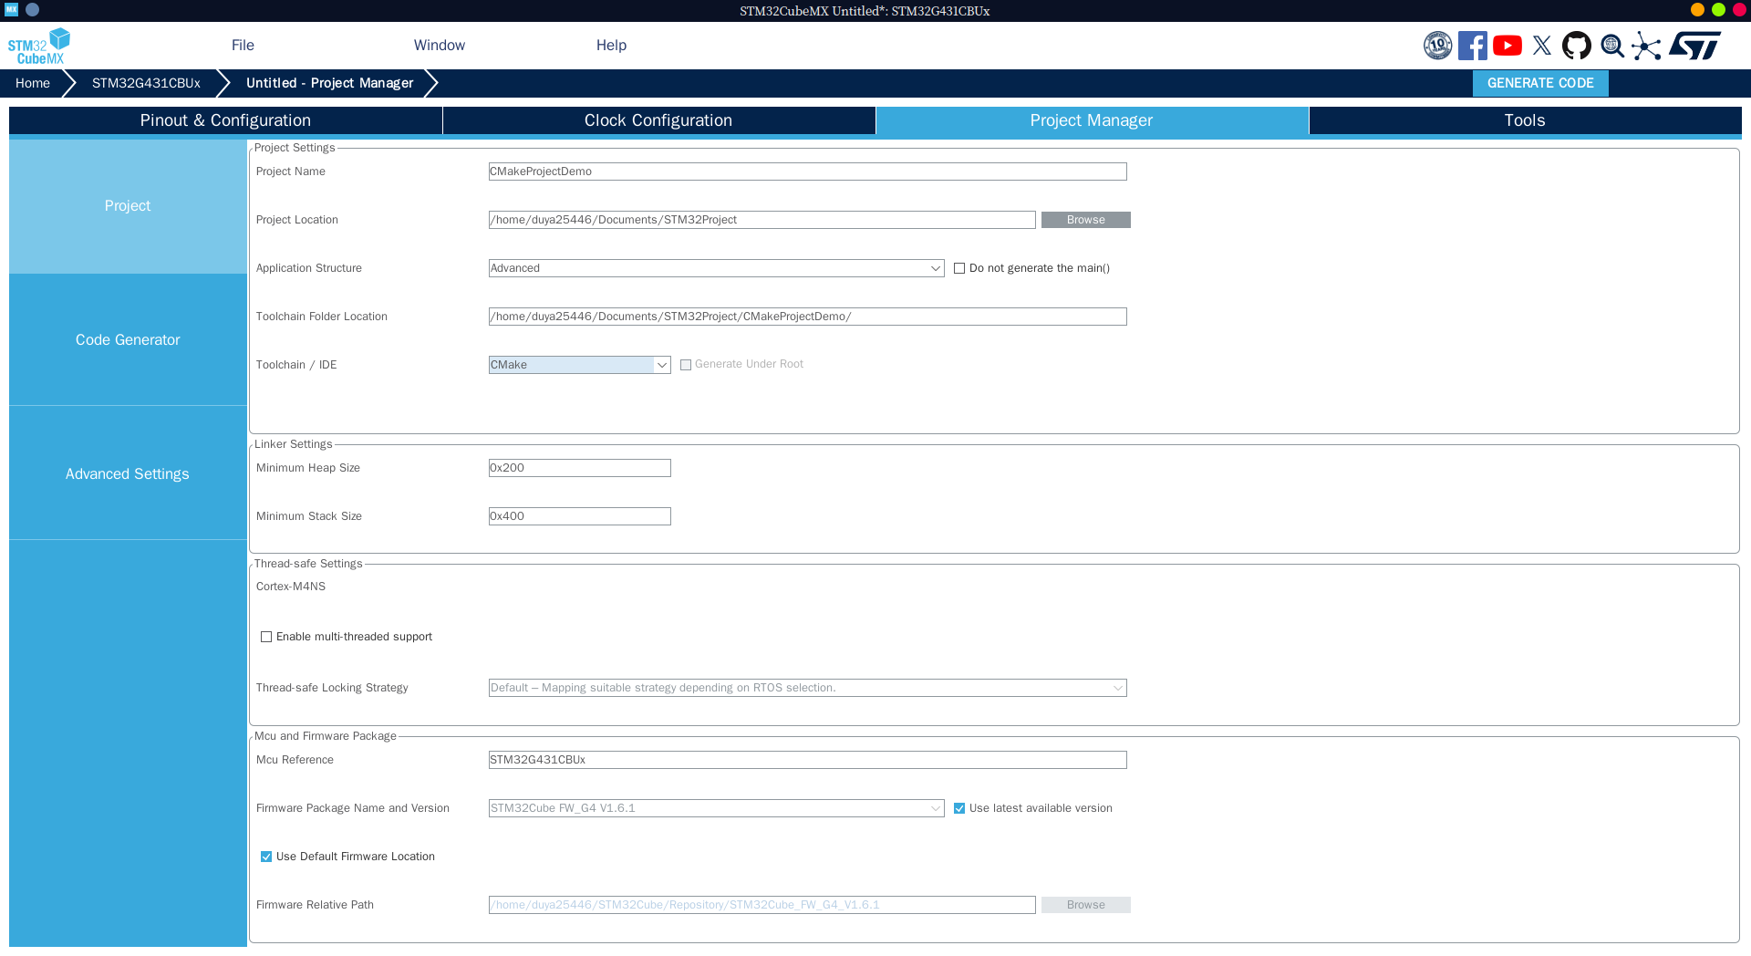Go to Home breadcrumb

point(33,83)
